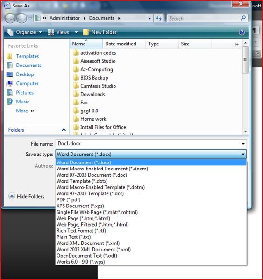Open the File name dropdown arrow

click(x=243, y=144)
